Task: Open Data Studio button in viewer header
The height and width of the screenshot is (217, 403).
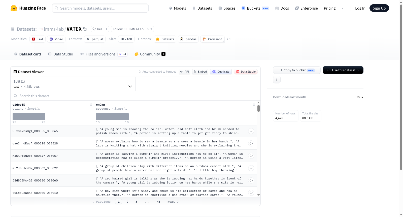Action: coord(246,72)
